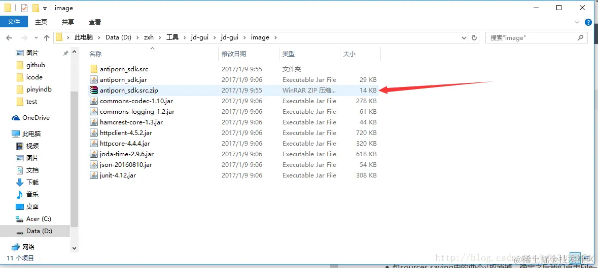Select the httpclient-4.5.2.jar file icon

point(94,133)
